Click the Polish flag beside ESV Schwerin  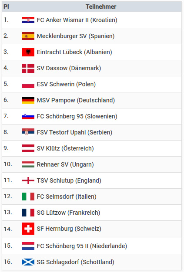pos(28,84)
